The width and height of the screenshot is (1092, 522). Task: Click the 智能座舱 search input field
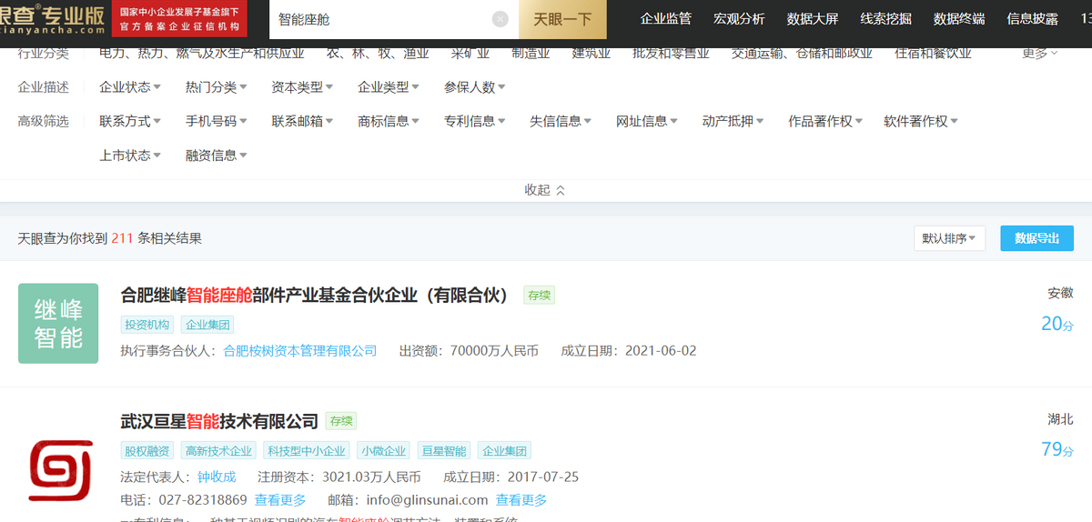[382, 19]
